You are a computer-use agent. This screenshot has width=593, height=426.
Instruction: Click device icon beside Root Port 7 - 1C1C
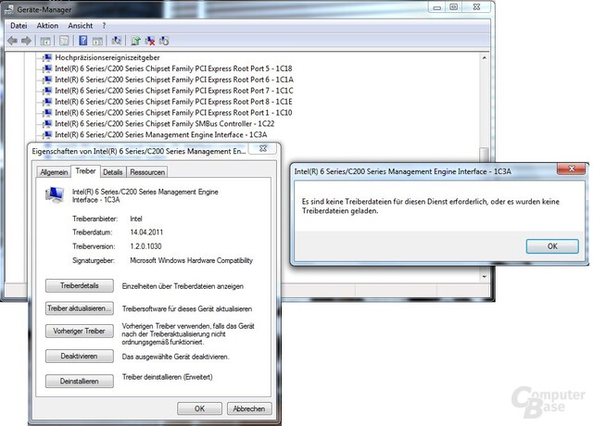pyautogui.click(x=47, y=91)
